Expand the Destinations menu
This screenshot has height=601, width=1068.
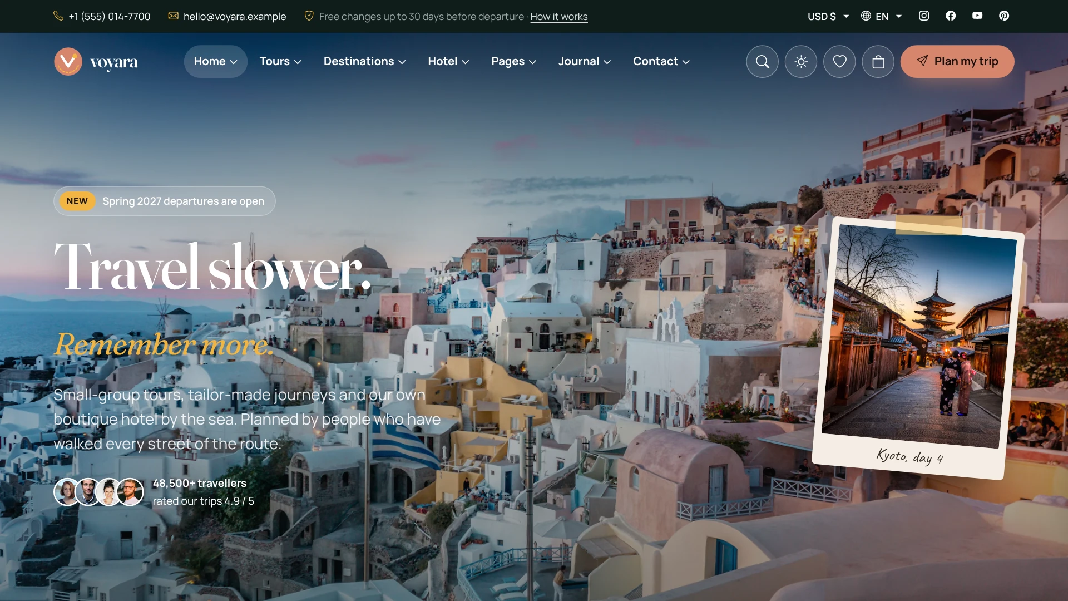click(365, 61)
